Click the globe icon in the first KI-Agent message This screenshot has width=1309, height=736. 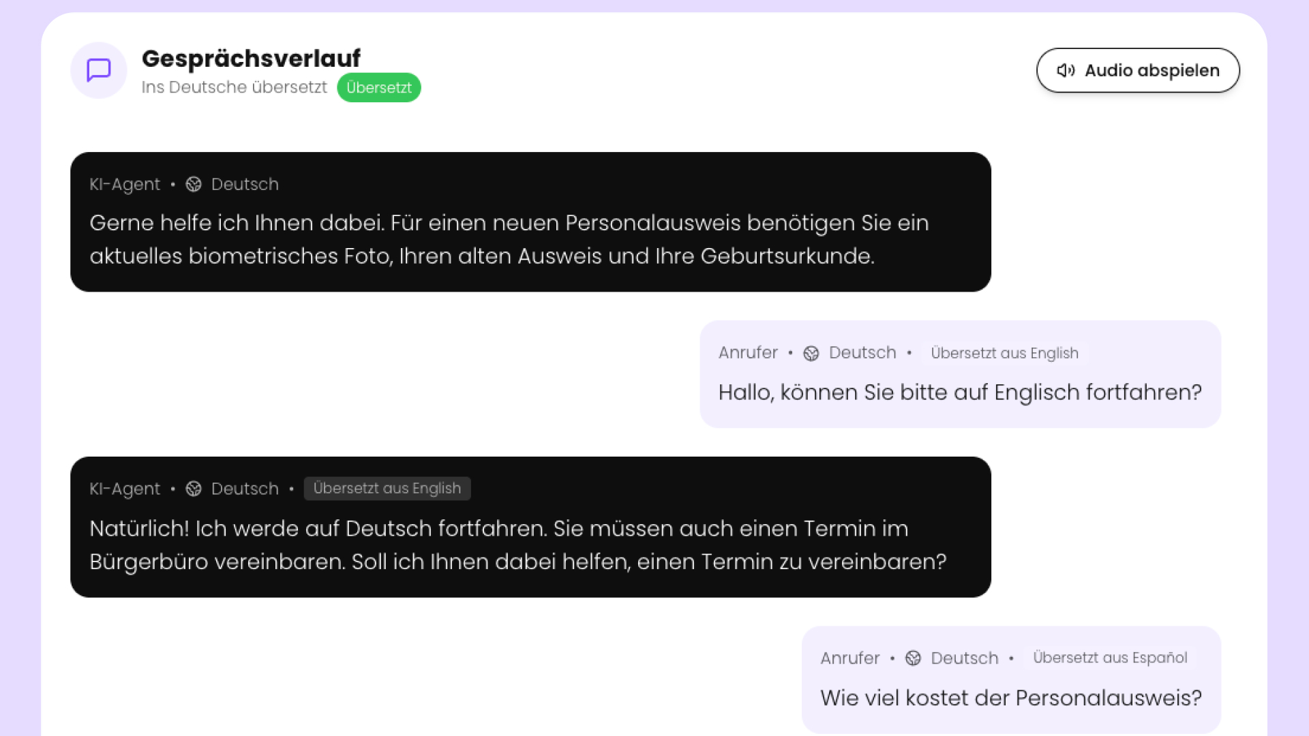click(x=194, y=184)
